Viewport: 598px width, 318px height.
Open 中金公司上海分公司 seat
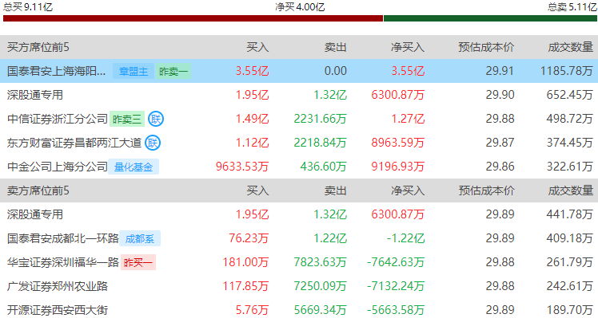click(x=58, y=167)
